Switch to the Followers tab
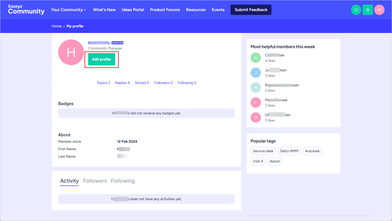 [95, 181]
